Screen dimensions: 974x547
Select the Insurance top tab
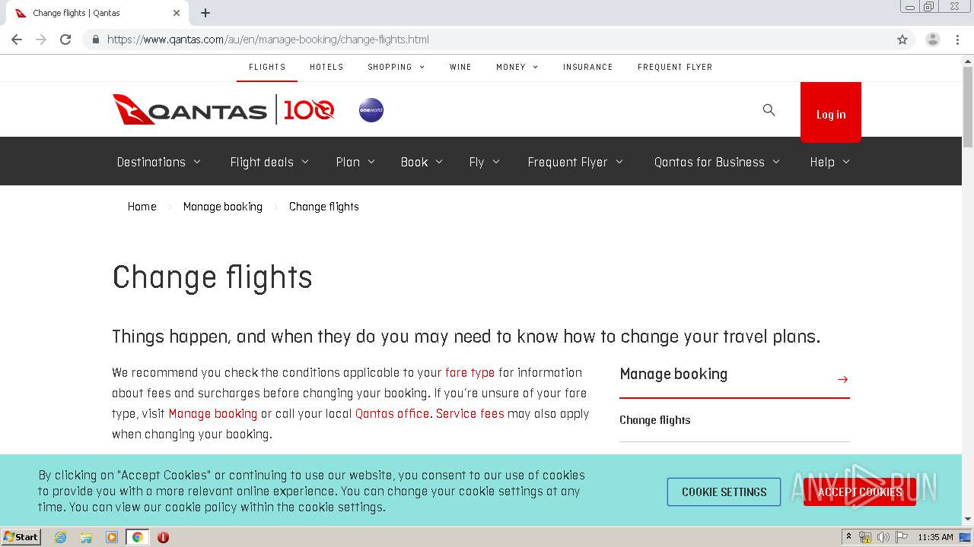tap(587, 67)
